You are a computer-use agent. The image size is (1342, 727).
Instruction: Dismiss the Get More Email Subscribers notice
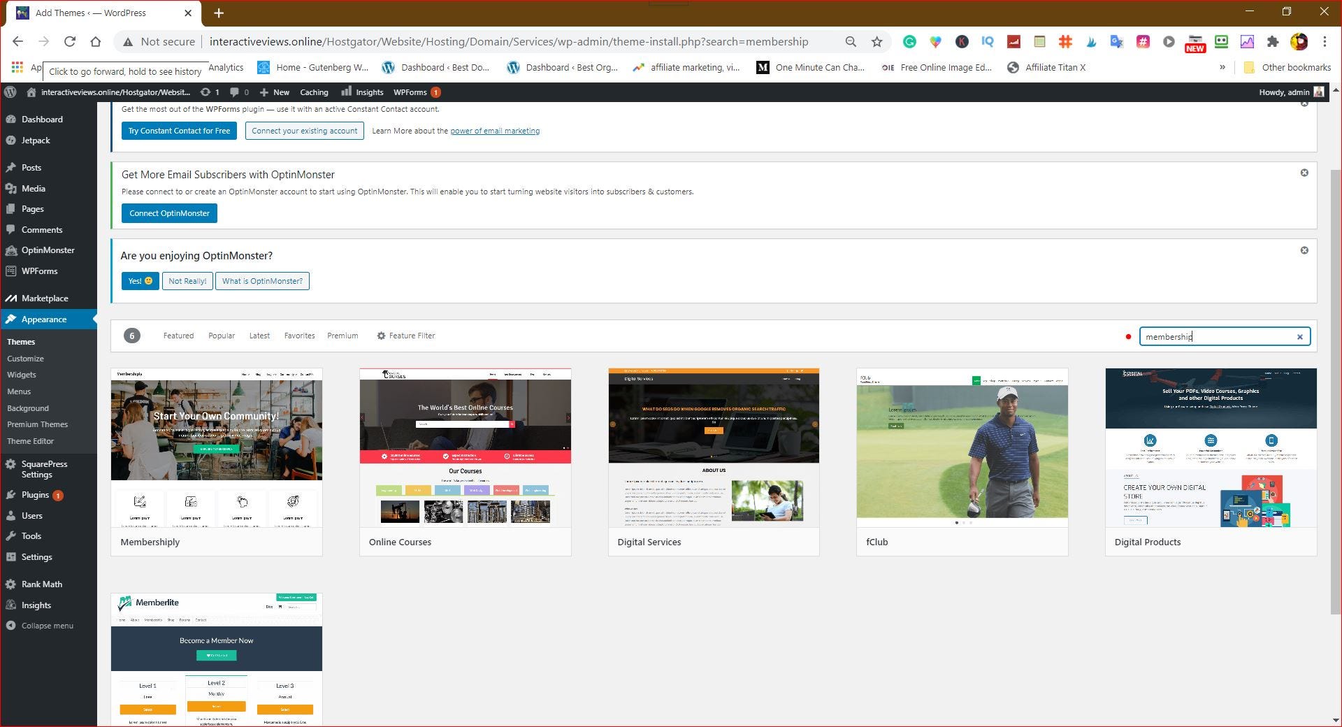tap(1304, 173)
